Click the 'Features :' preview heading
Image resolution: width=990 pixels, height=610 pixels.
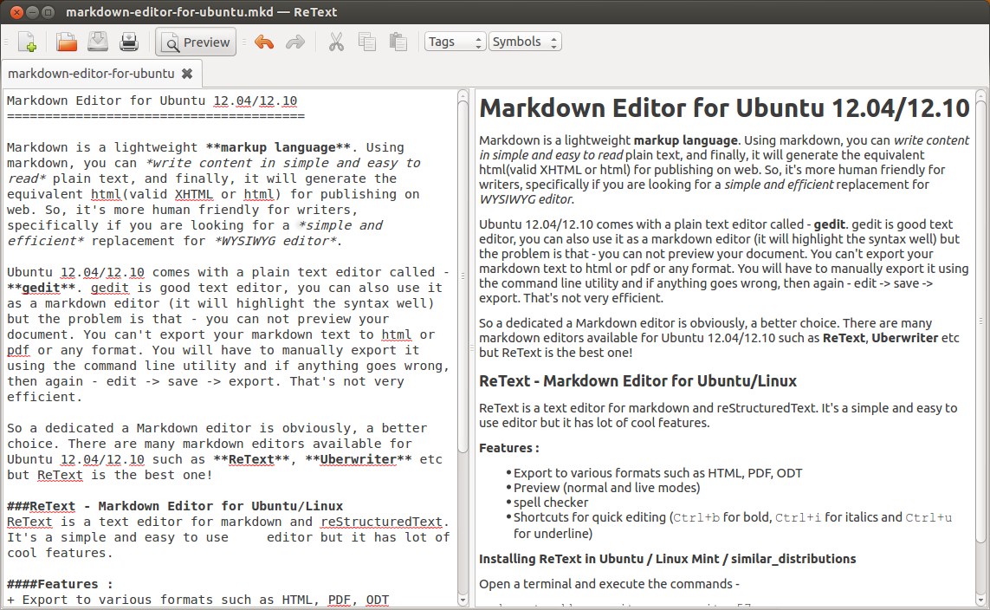(509, 448)
